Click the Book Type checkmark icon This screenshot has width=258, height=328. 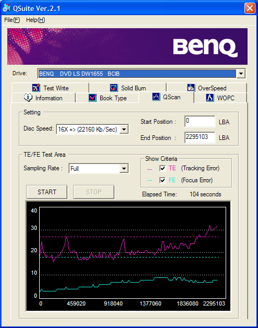tap(92, 98)
